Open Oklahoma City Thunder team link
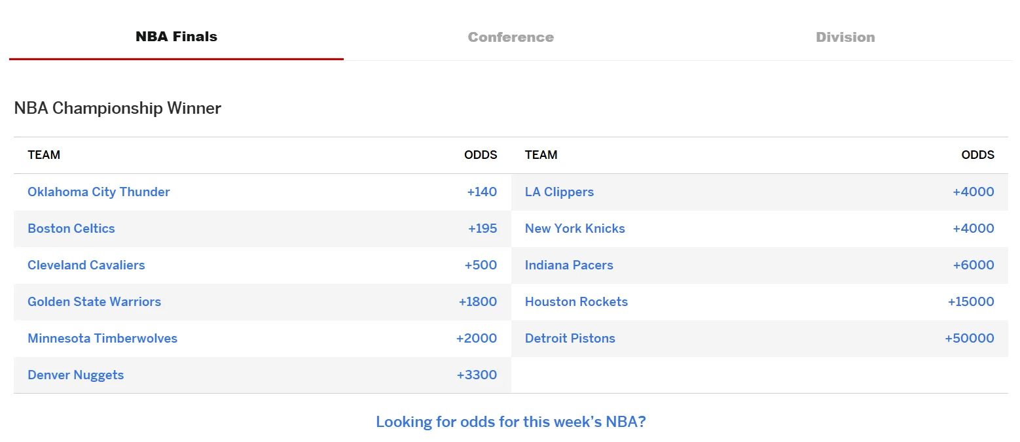The width and height of the screenshot is (1020, 442). 99,192
